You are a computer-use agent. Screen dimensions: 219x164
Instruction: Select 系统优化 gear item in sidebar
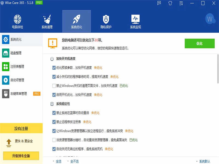click(21, 39)
